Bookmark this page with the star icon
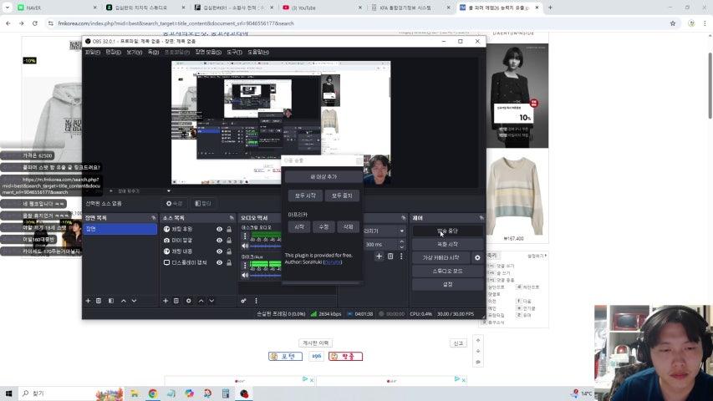The image size is (713, 401). [672, 23]
